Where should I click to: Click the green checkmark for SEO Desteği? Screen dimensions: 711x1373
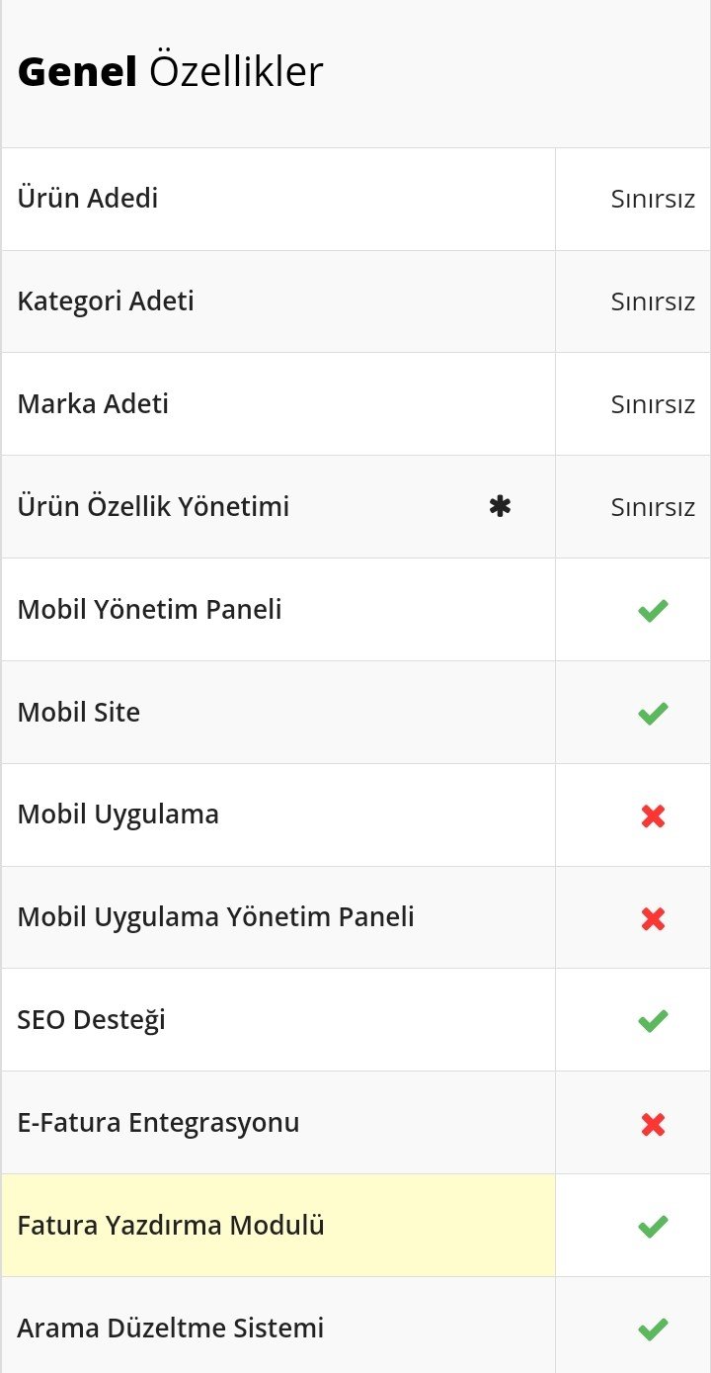click(x=653, y=1021)
